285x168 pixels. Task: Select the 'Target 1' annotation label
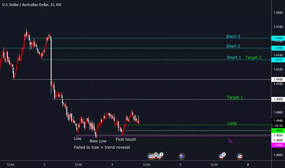[x=235, y=97]
